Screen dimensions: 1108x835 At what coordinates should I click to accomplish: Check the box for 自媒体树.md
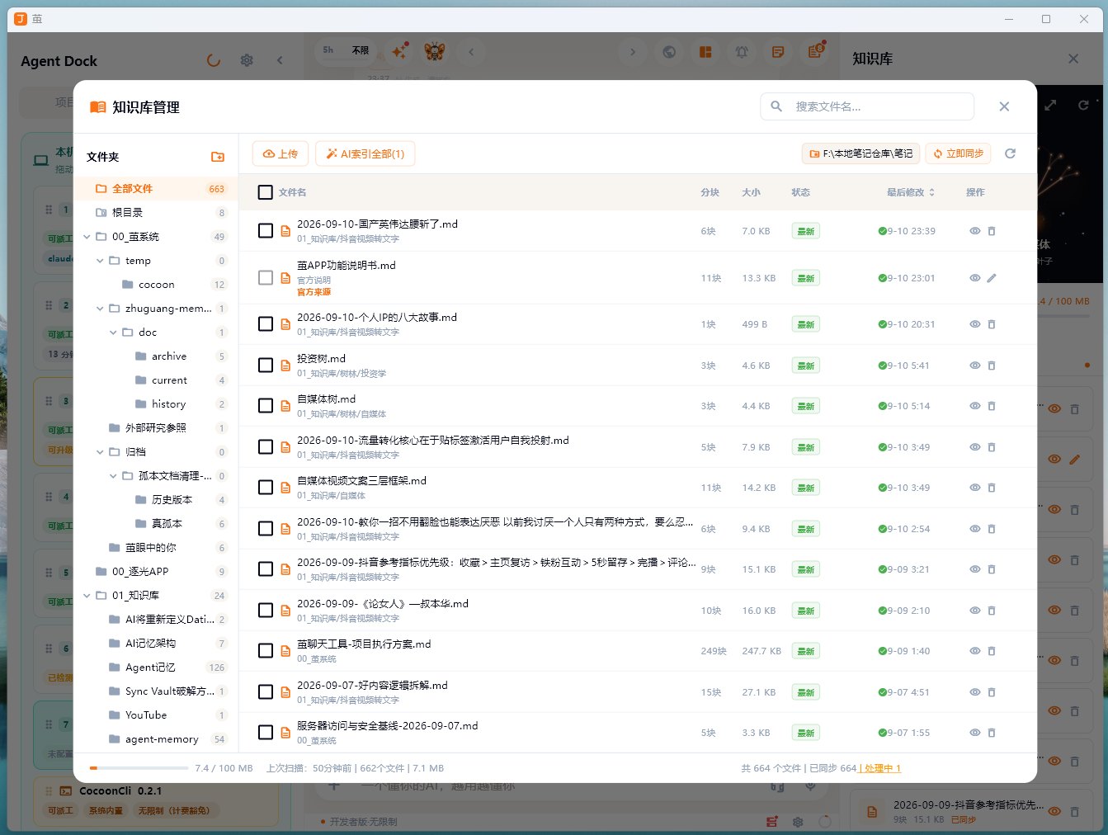[266, 406]
